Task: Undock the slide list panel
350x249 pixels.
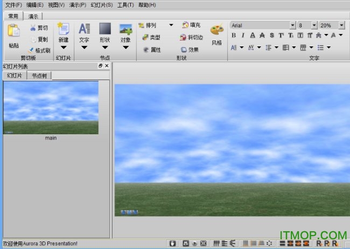Action: 100,66
